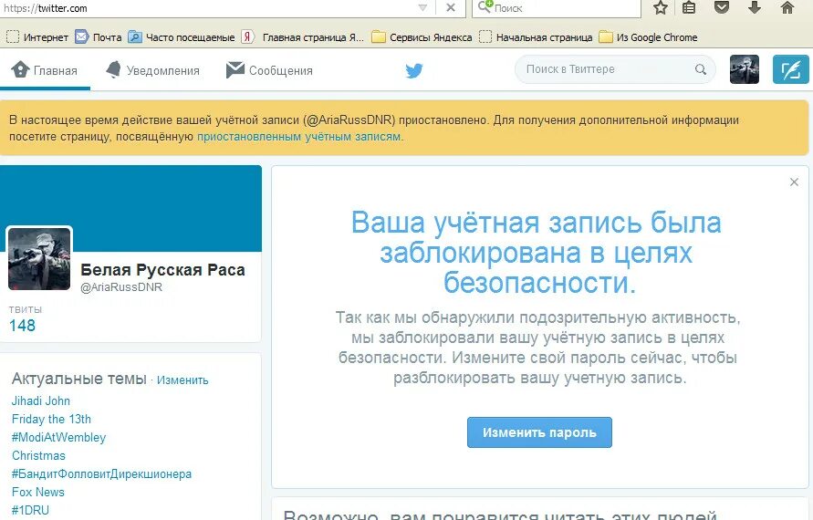
Task: Open the Сообщения tab
Action: point(269,70)
